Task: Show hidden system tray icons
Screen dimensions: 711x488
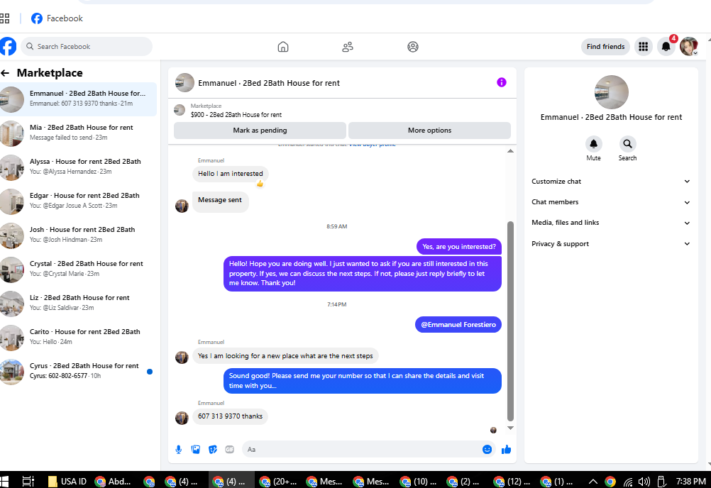Action: point(592,482)
